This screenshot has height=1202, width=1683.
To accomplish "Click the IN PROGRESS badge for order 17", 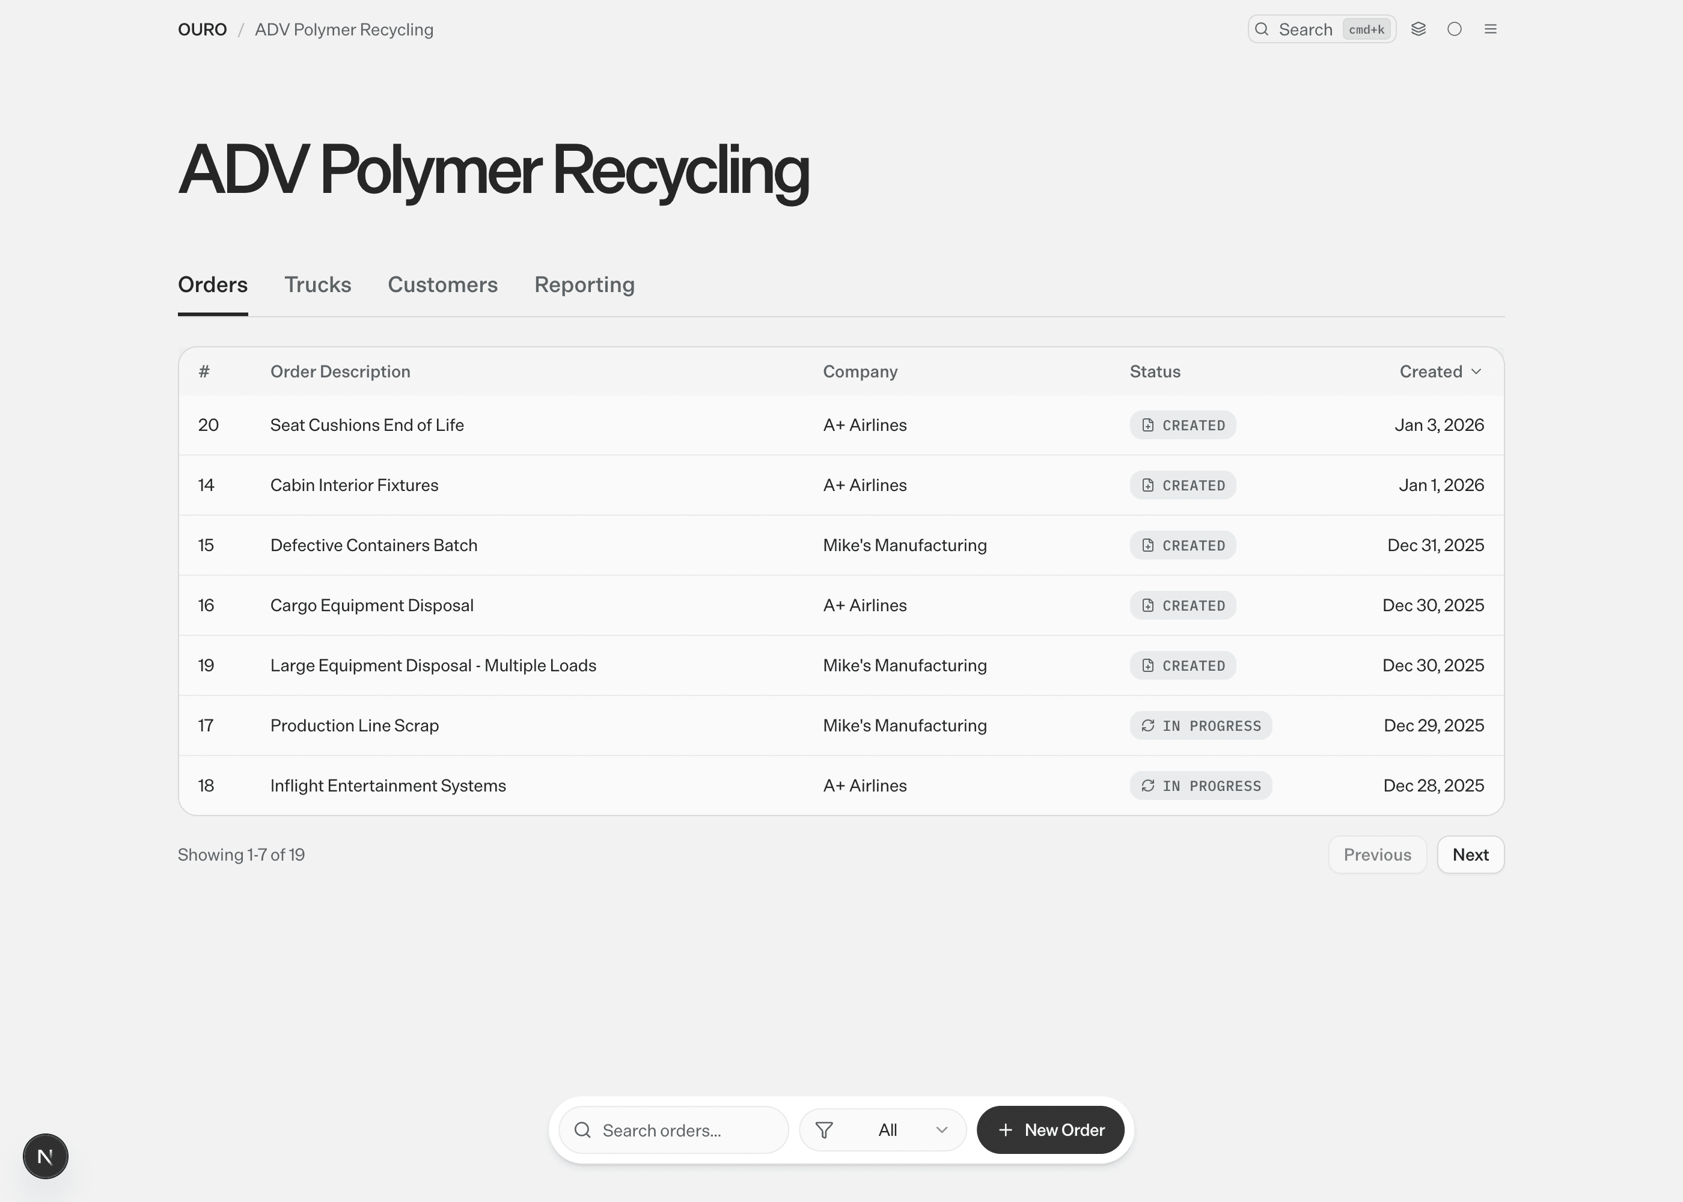I will pyautogui.click(x=1200, y=725).
